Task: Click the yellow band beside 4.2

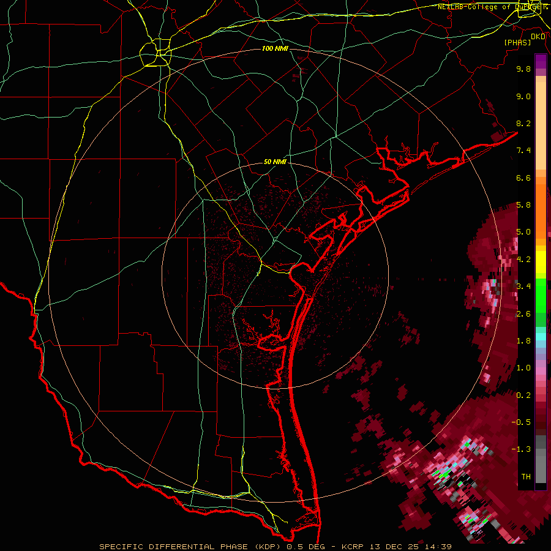Action: (541, 262)
